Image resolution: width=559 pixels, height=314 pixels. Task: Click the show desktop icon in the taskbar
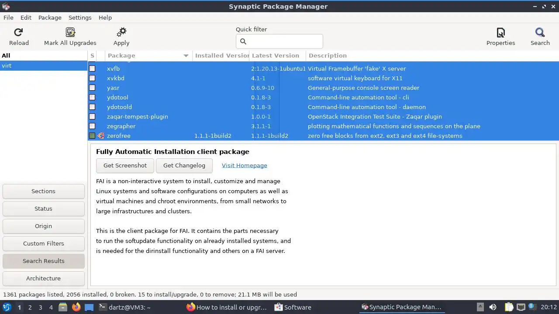pyautogui.click(x=89, y=307)
